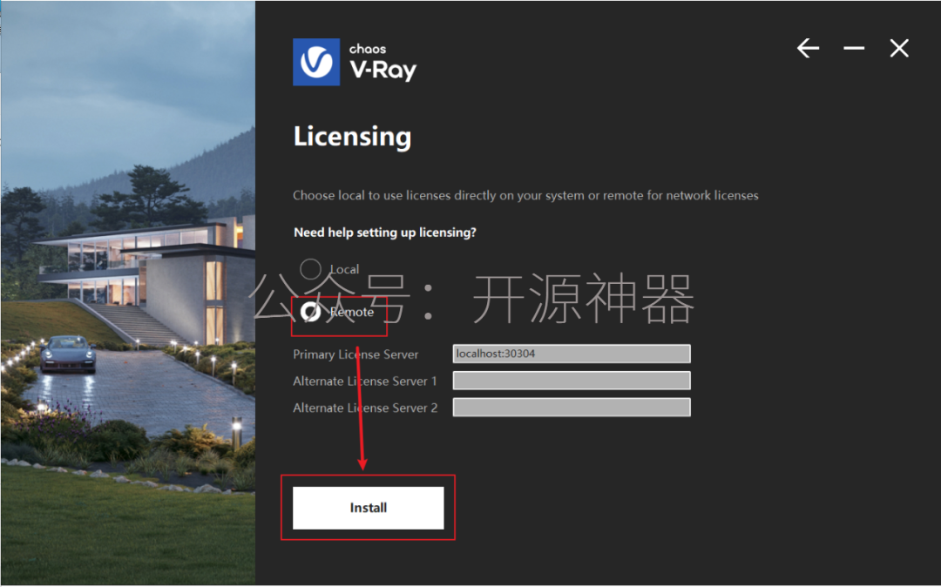941x587 pixels.
Task: Select the Local licensing radio button
Action: point(310,269)
